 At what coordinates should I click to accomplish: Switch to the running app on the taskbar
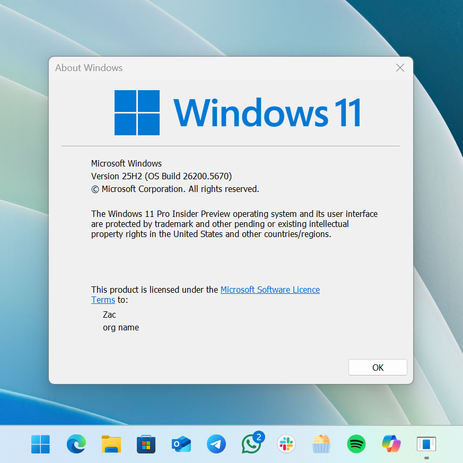point(426,444)
